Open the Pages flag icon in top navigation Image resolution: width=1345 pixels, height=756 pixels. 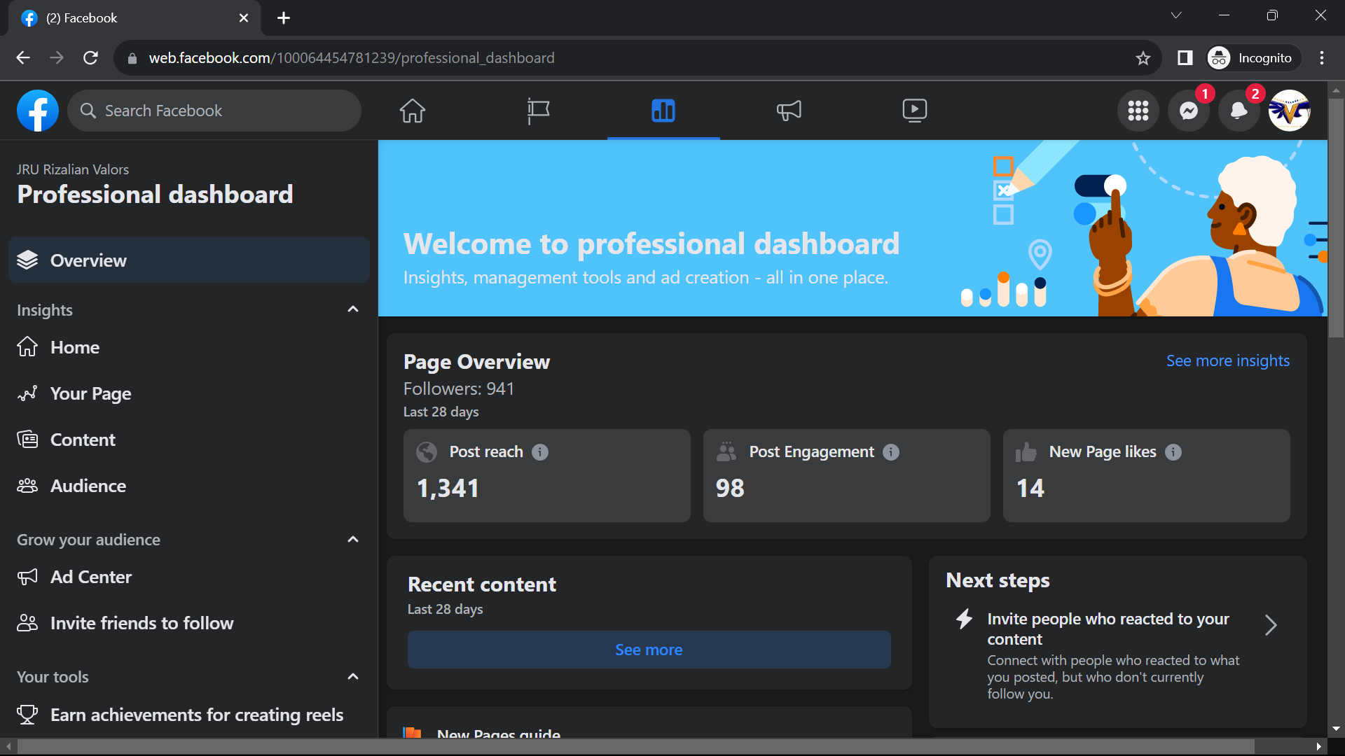538,111
